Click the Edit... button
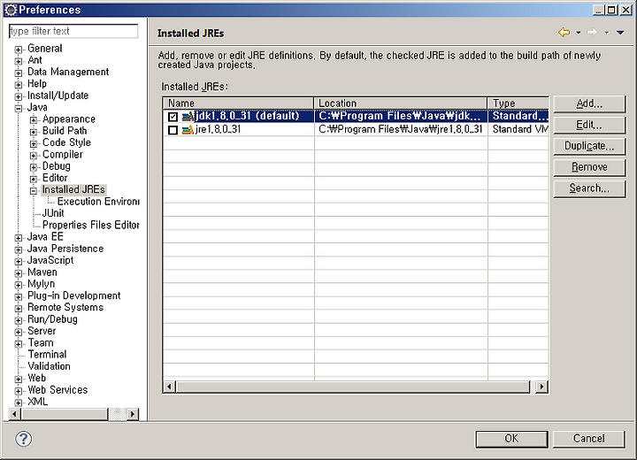Screen dimensions: 637x460 (x=589, y=125)
